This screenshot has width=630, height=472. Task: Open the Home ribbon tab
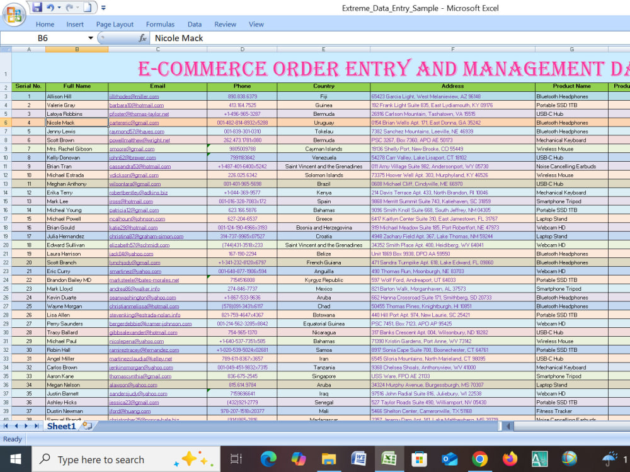(45, 25)
